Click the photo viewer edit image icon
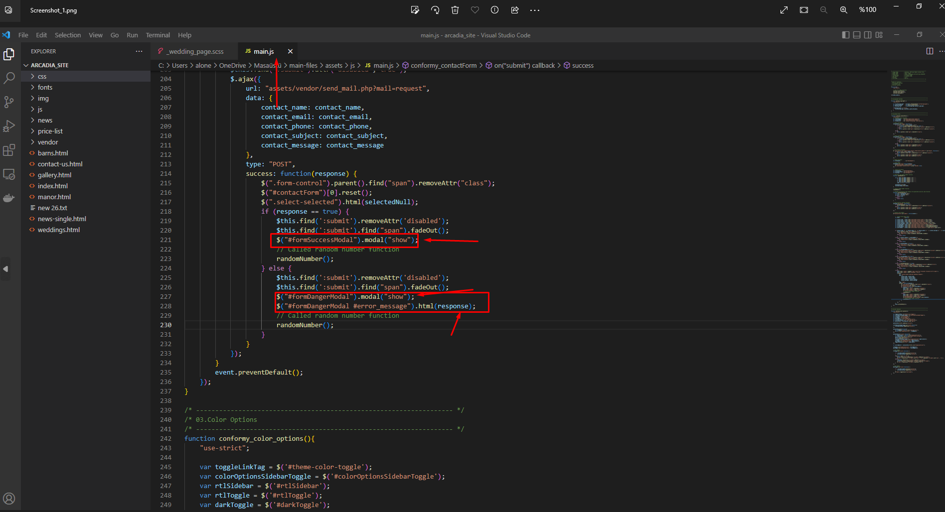 pyautogui.click(x=415, y=10)
